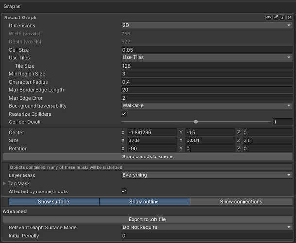Click Snap bounds to scene button
Screen dimensions: 296x243
pyautogui.click(x=147, y=156)
